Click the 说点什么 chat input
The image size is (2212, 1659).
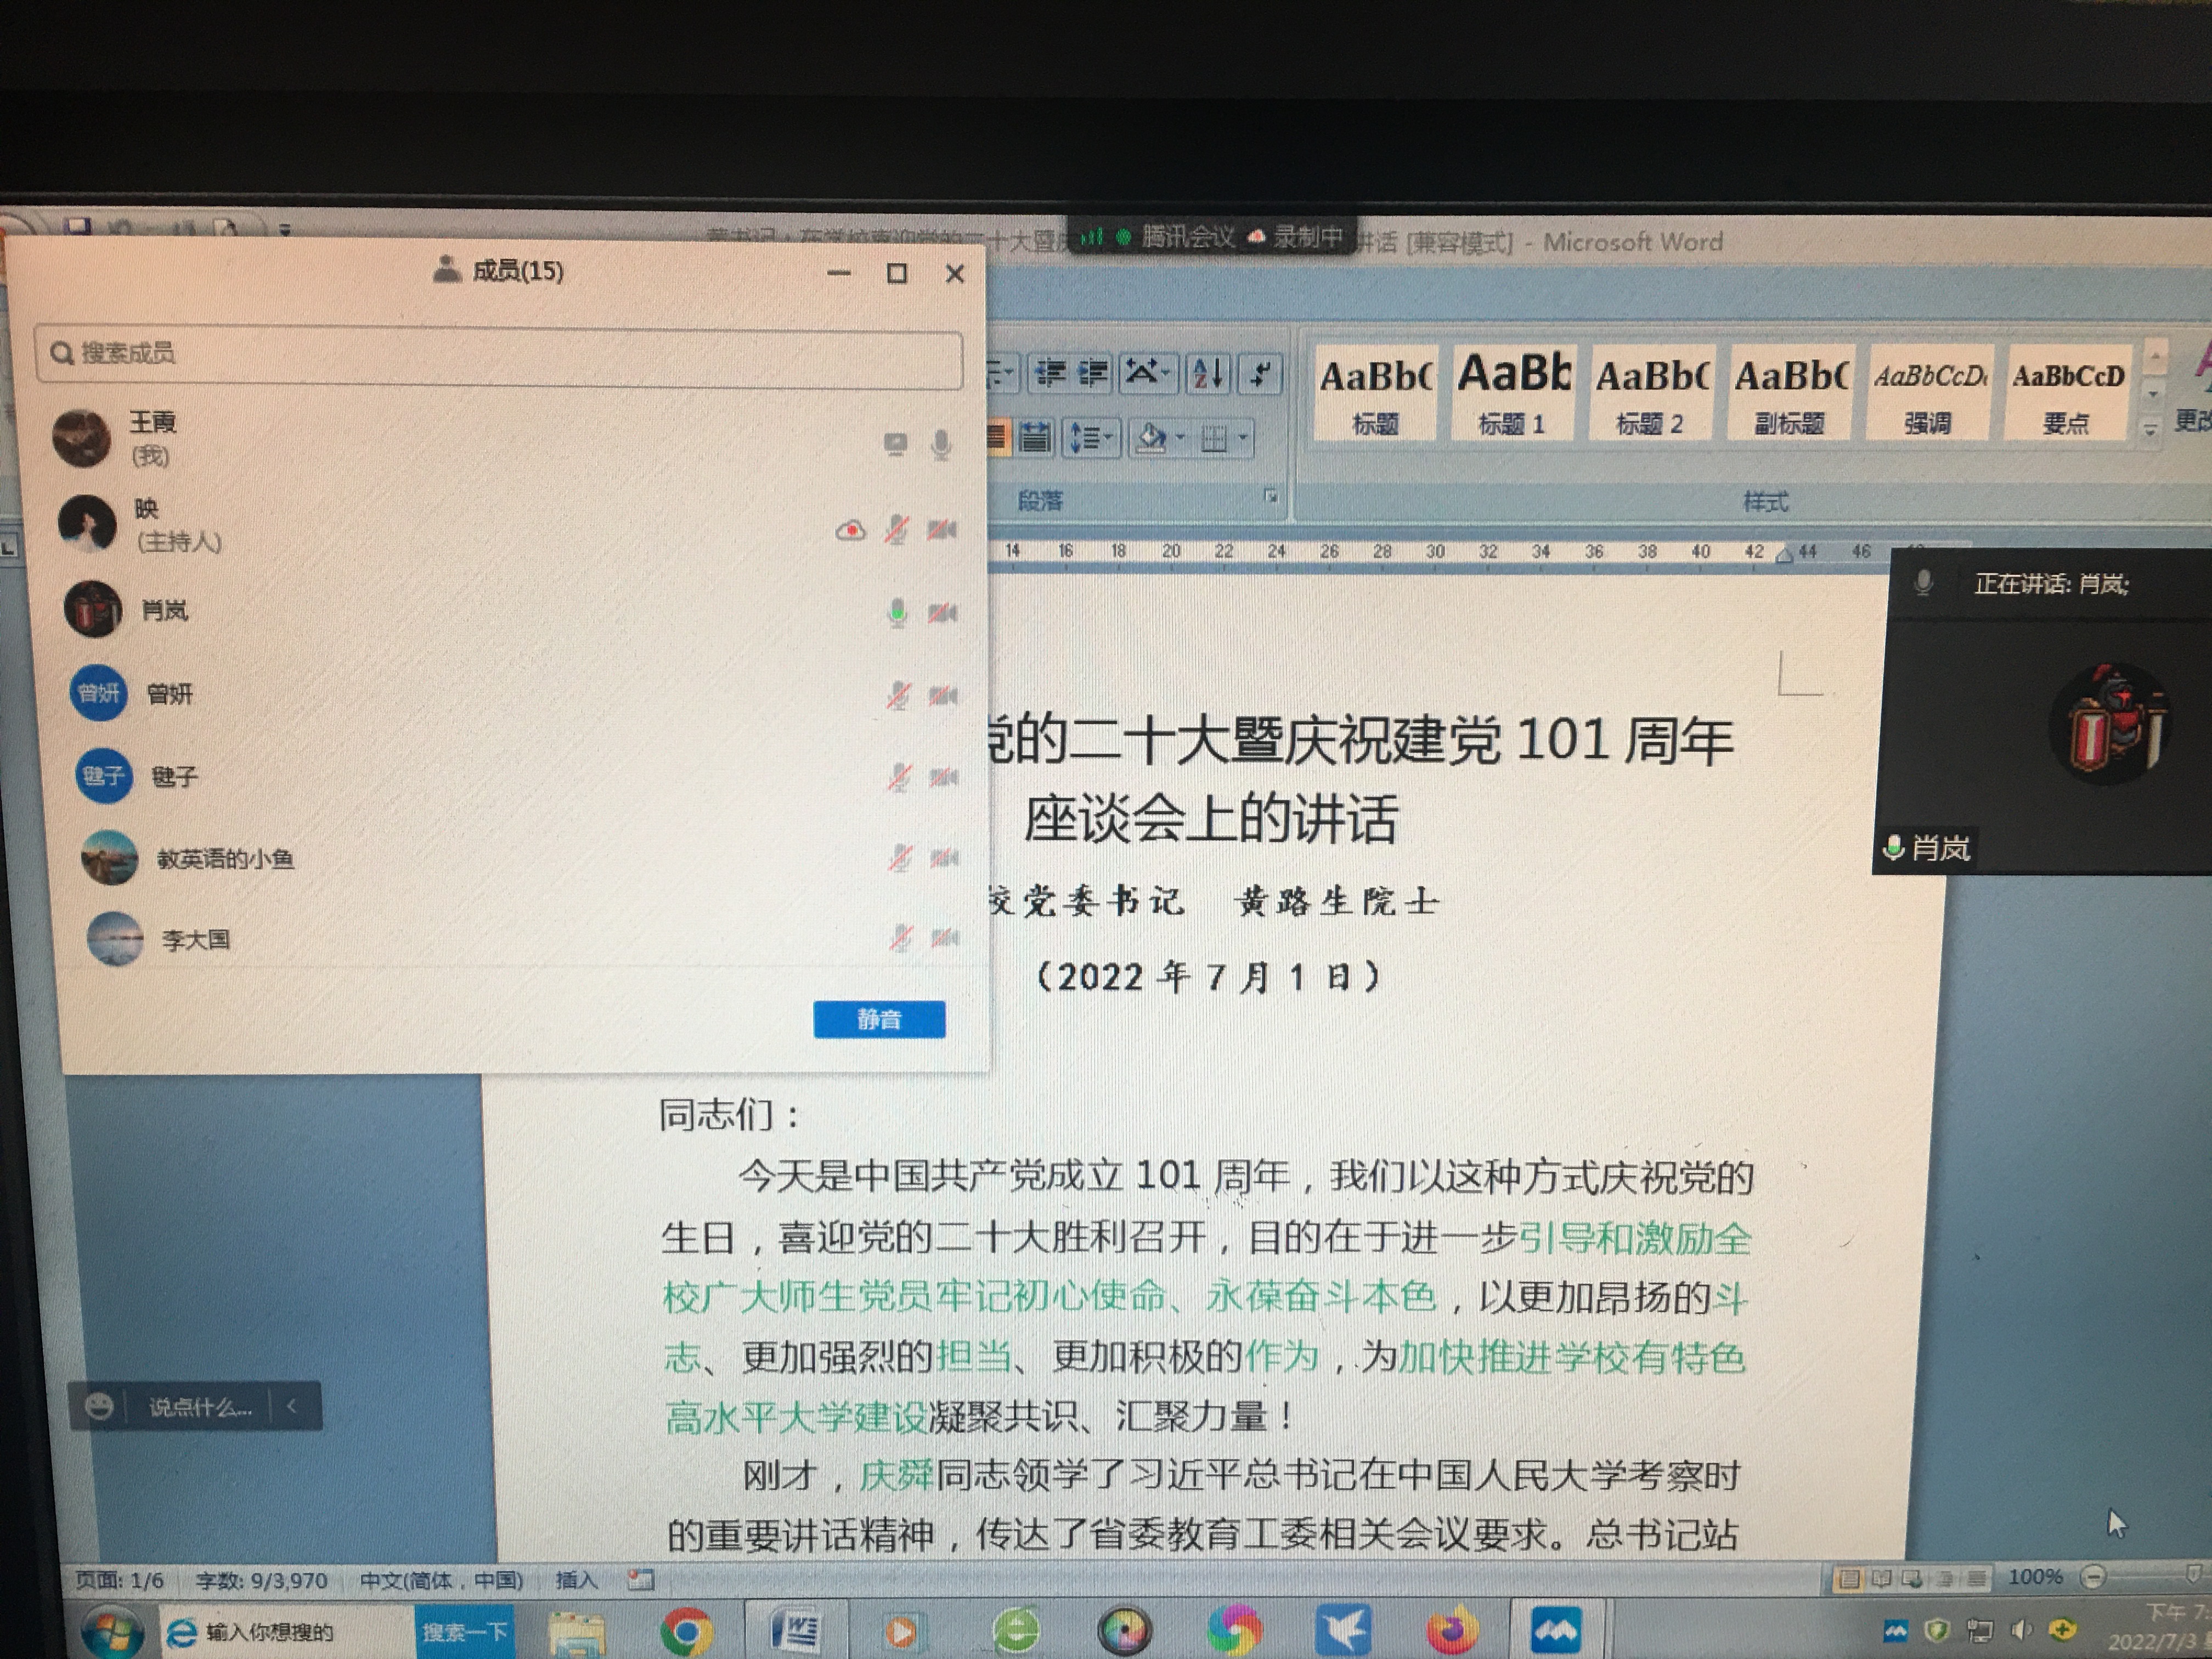point(200,1407)
